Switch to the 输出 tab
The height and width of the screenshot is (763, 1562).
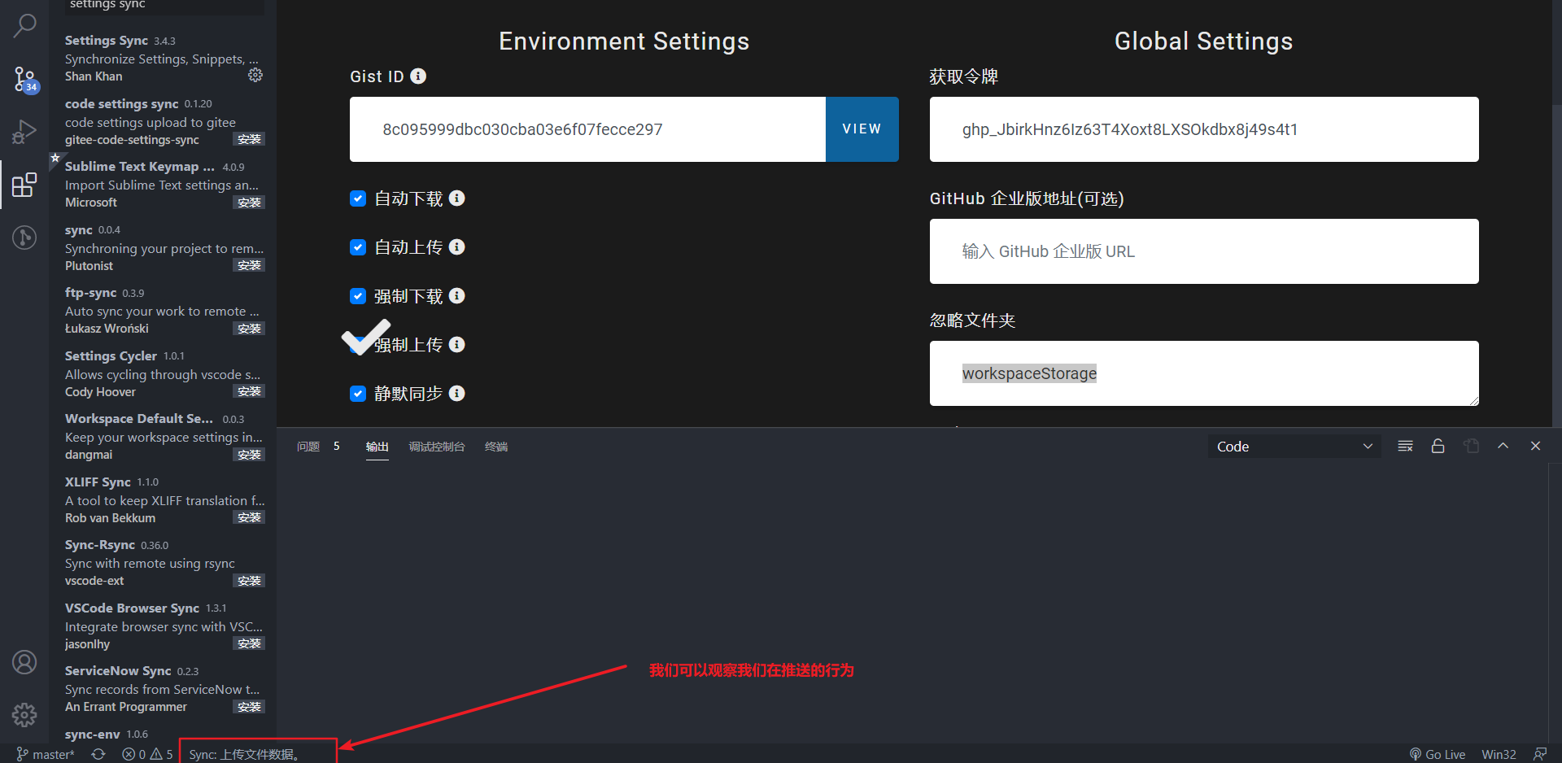coord(377,447)
